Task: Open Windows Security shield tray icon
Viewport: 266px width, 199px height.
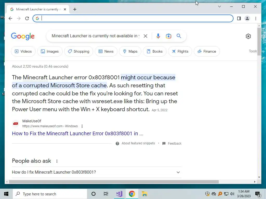Action: pyautogui.click(x=207, y=194)
